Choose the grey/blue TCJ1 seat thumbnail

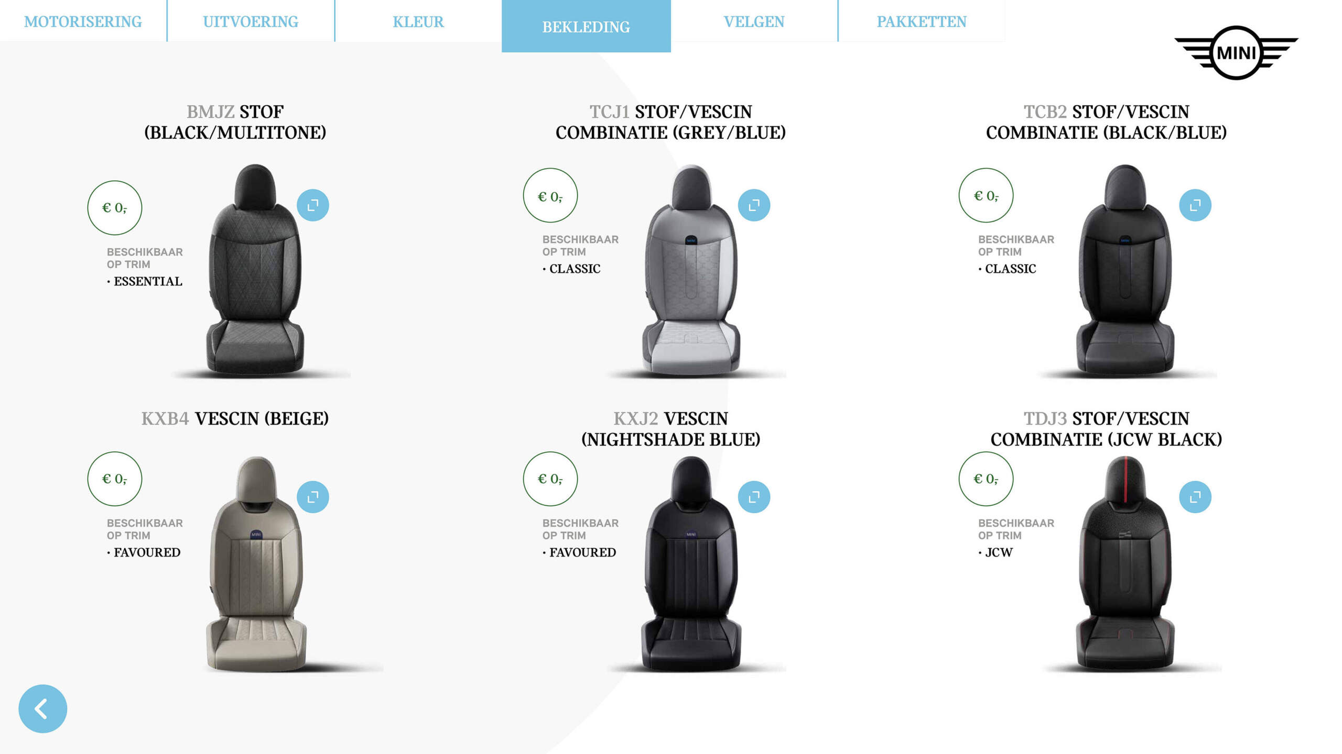691,270
